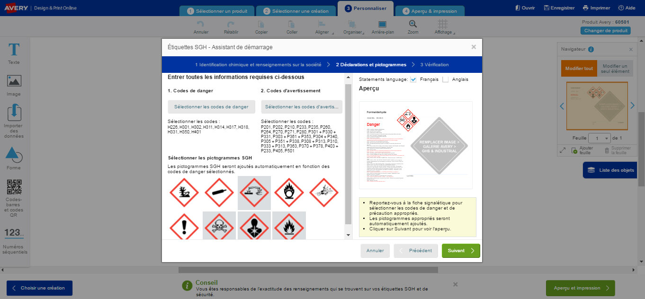
Task: Click Sélectionner les codes d'avertissement button
Action: pyautogui.click(x=302, y=107)
